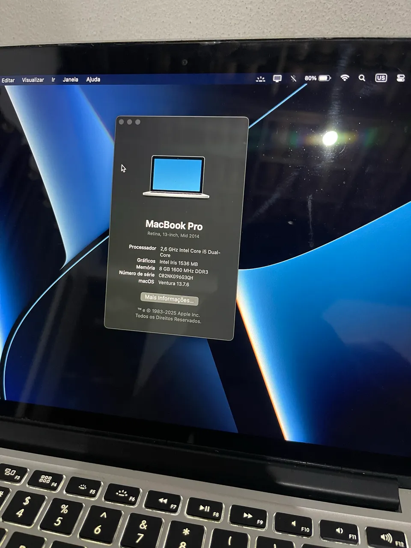The height and width of the screenshot is (548, 411).
Task: Open Control Center icon in menu bar
Action: (x=401, y=77)
